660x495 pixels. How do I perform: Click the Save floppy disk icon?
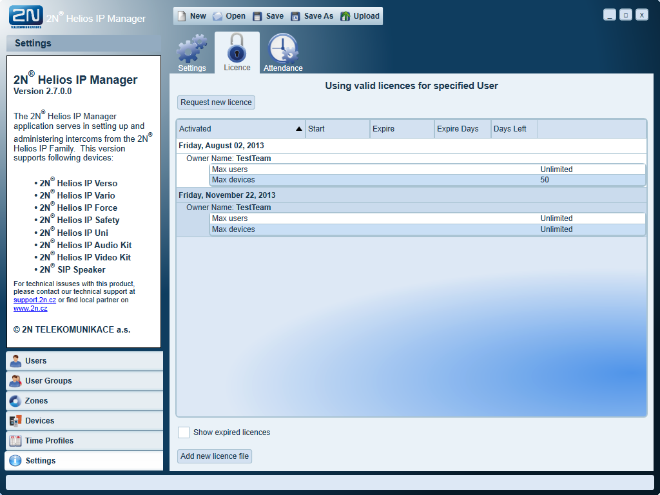tap(257, 16)
